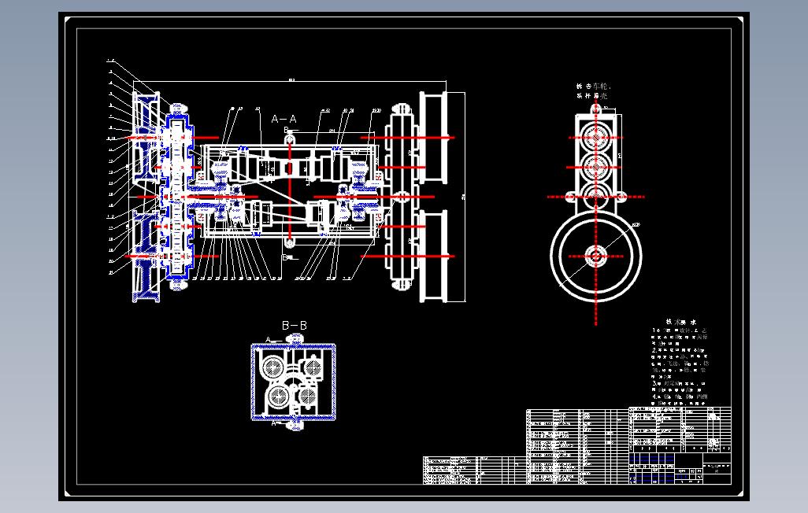
Task: Click the A-A section view label
Action: pos(284,119)
